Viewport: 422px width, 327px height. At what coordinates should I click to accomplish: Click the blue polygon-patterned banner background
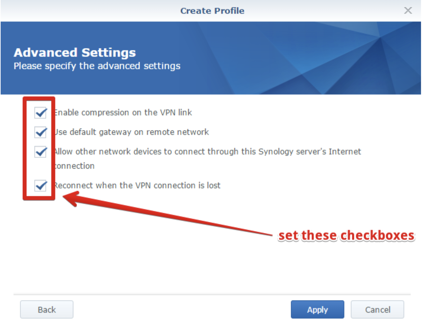tap(293, 58)
